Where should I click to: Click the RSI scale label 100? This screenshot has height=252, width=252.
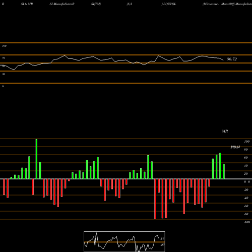coord(4,46)
